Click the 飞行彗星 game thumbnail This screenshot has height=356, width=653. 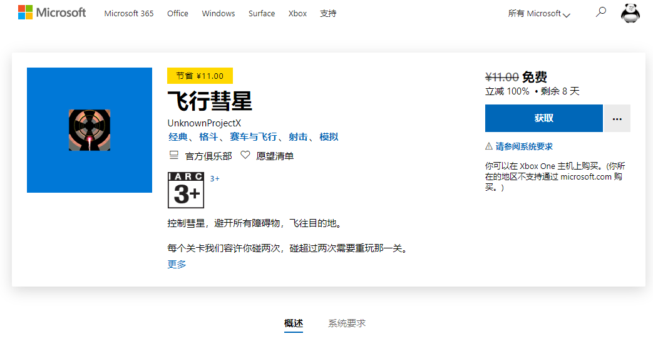pos(90,130)
